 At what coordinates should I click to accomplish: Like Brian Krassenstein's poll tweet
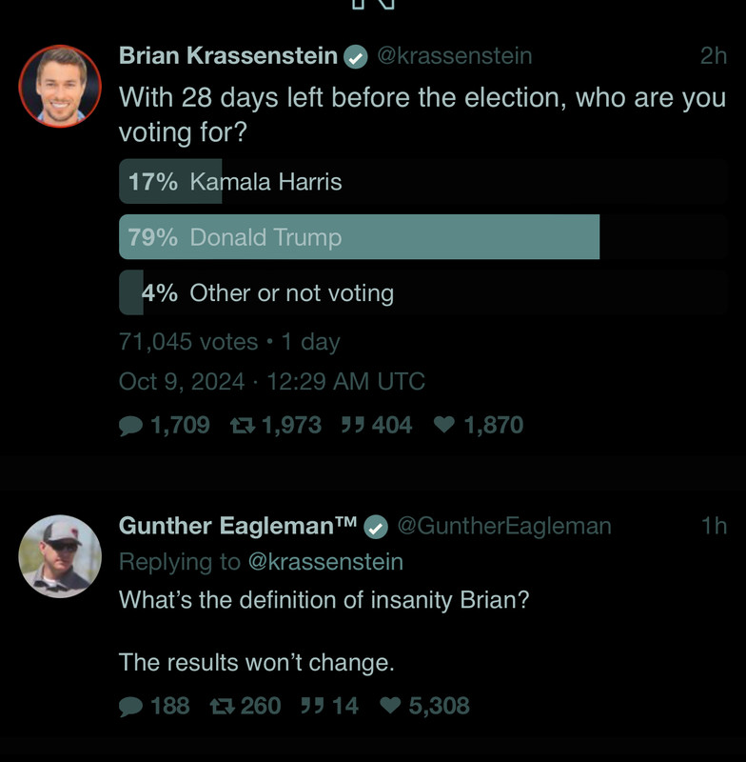click(444, 426)
